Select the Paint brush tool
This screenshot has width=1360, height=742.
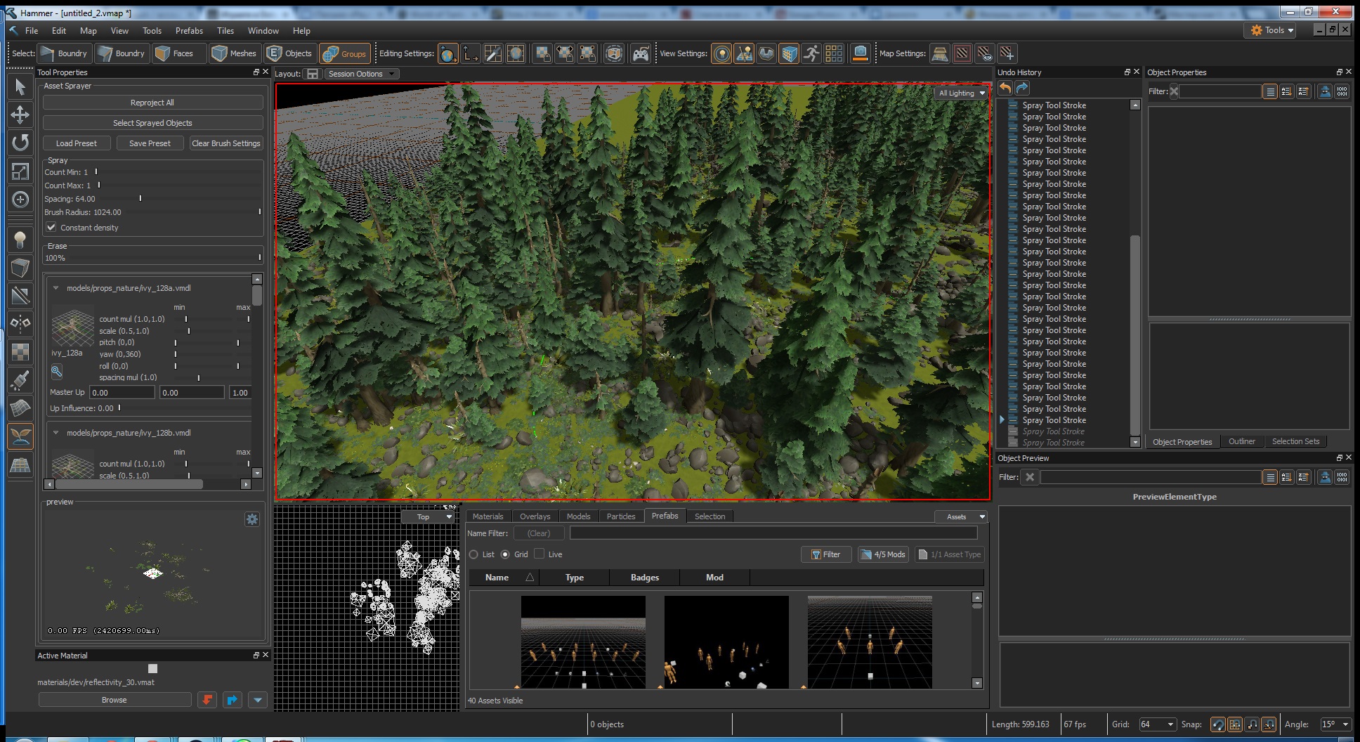[x=20, y=380]
